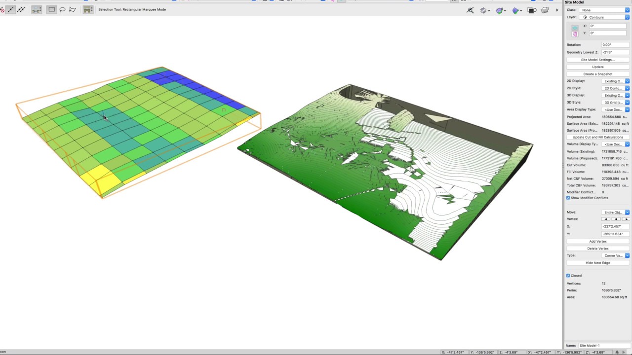Click the Site Model panel title
The image size is (632, 355).
574,2
